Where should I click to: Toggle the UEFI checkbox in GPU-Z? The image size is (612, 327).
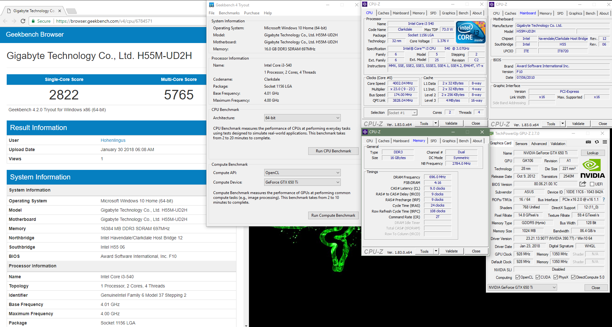pos(592,184)
